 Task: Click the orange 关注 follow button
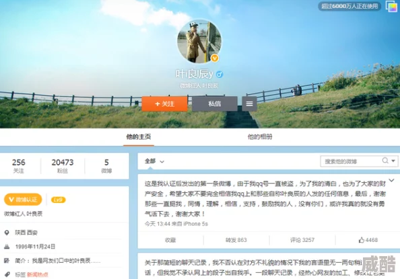164,104
